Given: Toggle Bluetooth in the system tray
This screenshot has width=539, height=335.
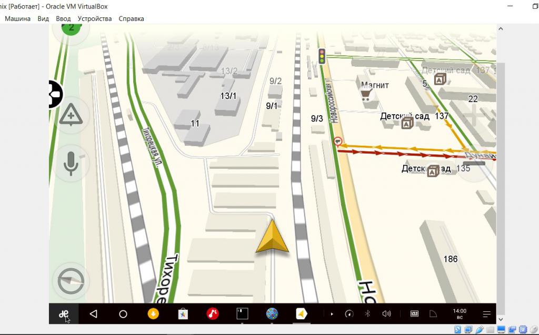Looking at the screenshot, I should (367, 314).
